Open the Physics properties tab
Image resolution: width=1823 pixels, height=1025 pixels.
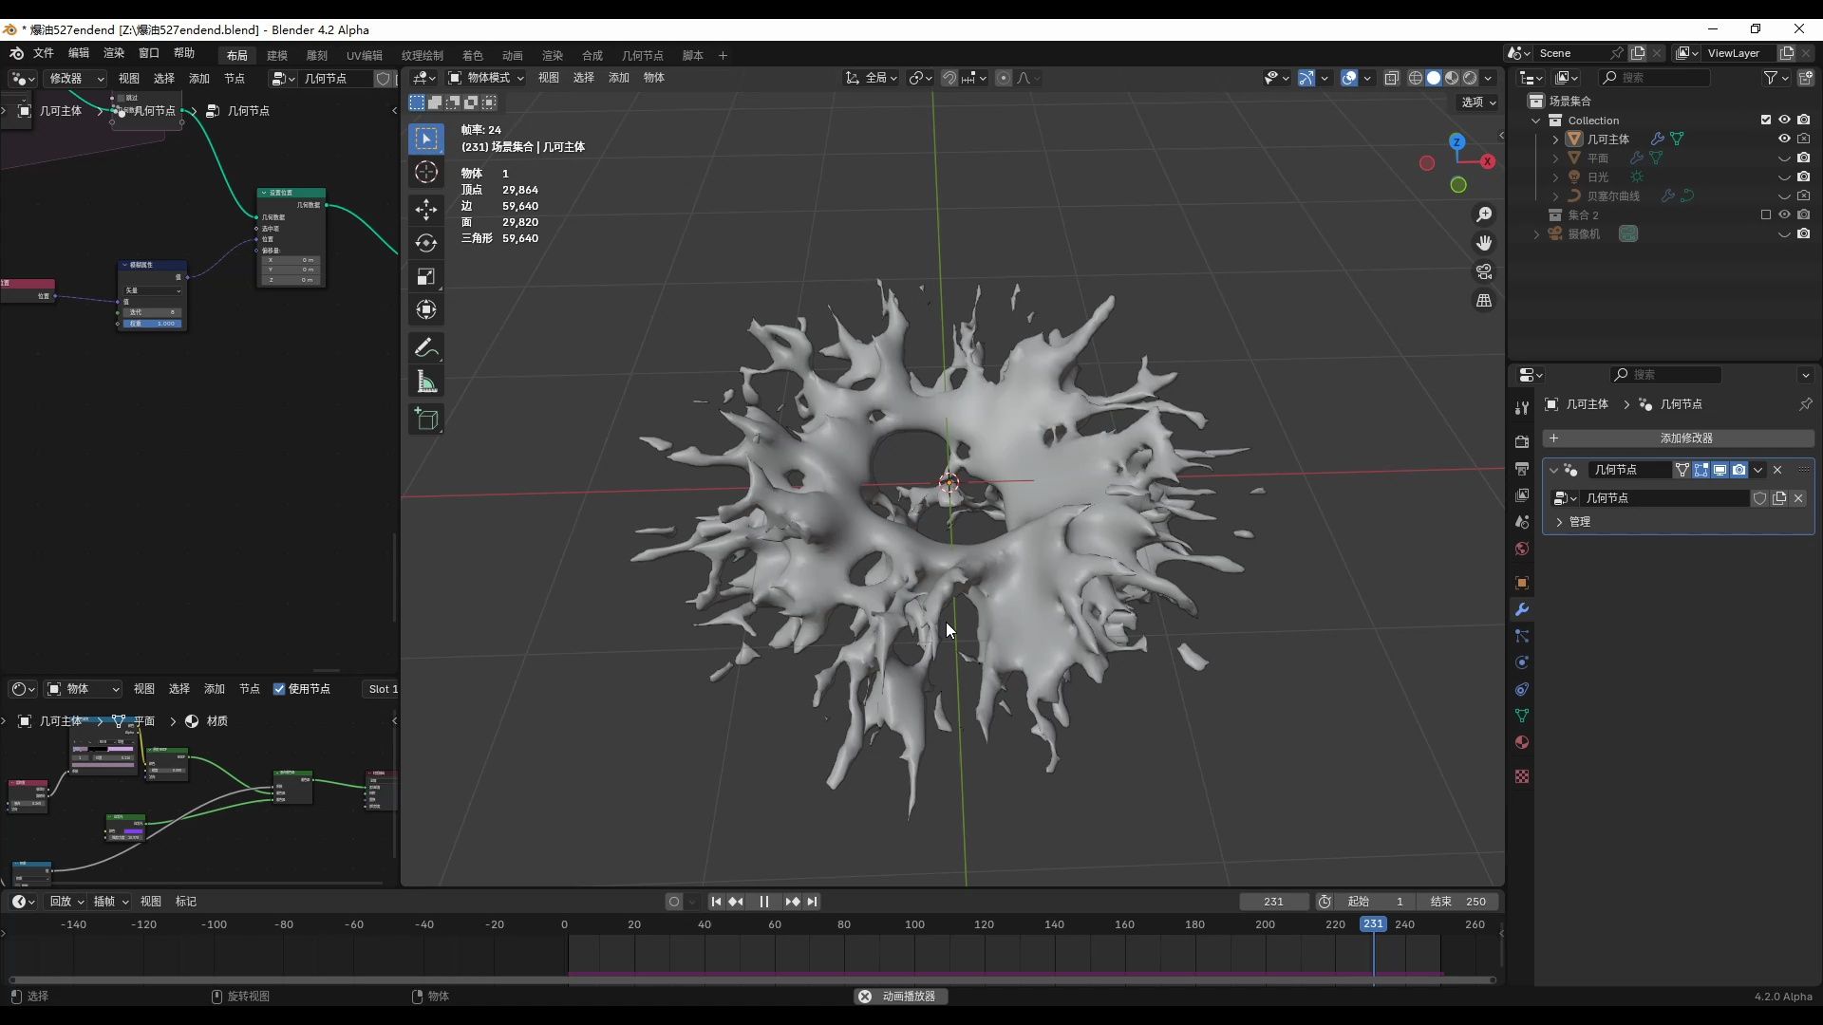tap(1522, 662)
